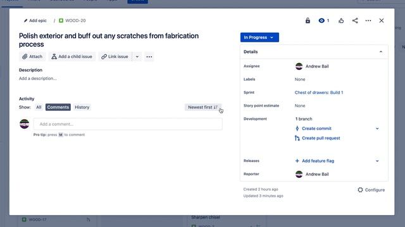Click the 1 branch text
Viewport: 405px width, 227px height.
(x=304, y=119)
